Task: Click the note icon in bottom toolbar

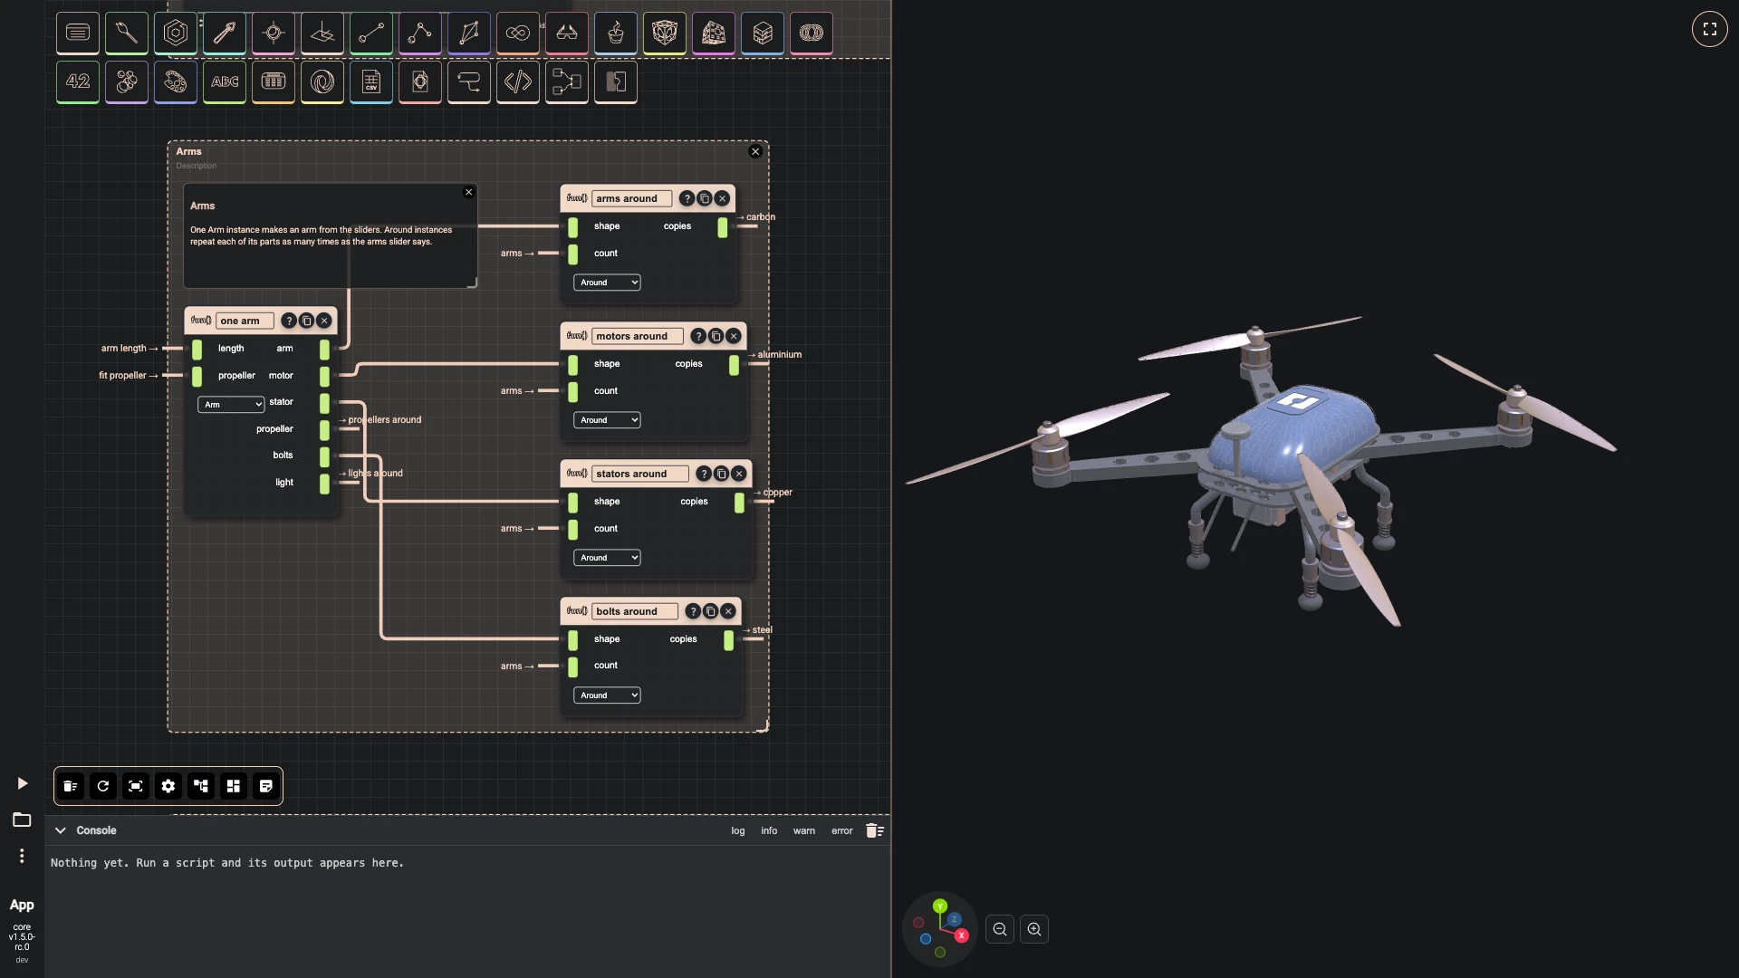Action: 266,786
